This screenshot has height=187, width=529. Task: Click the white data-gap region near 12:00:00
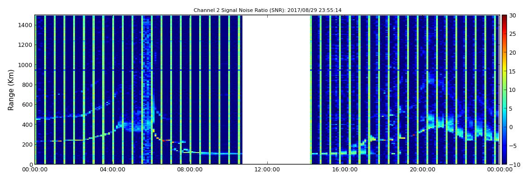tap(276, 90)
